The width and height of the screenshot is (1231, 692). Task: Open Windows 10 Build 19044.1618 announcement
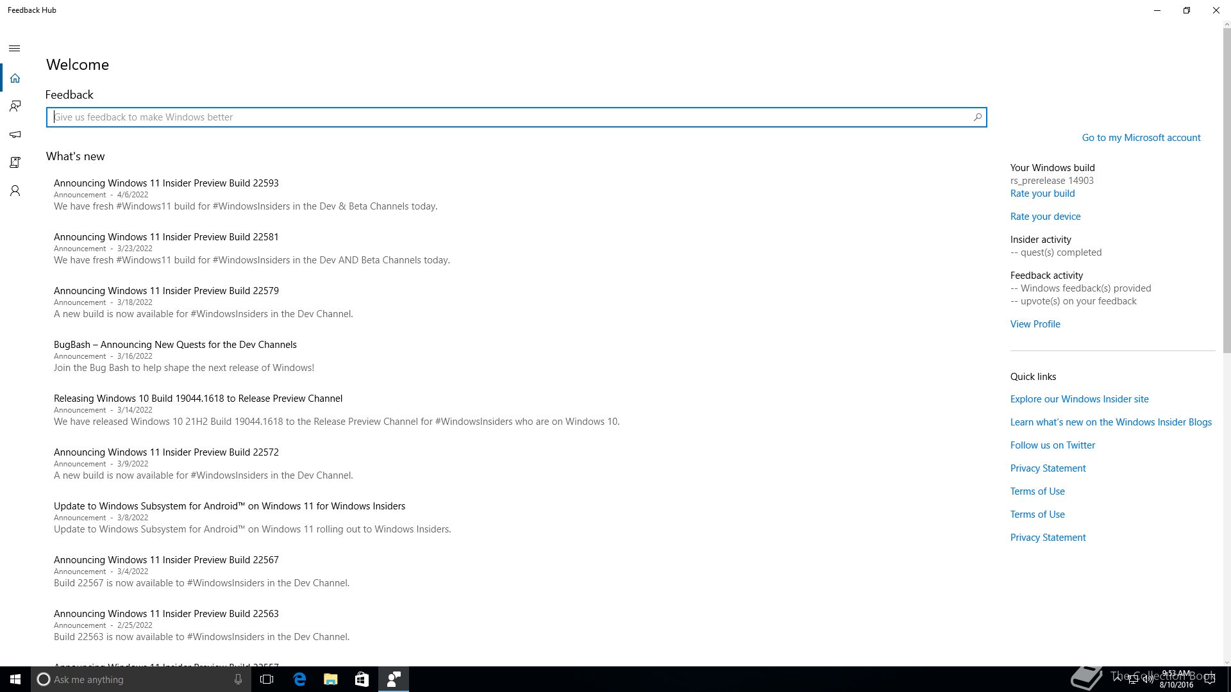click(x=198, y=399)
